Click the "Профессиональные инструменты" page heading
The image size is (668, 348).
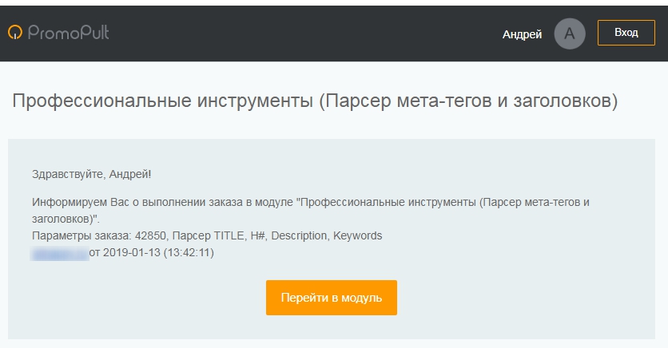161,102
